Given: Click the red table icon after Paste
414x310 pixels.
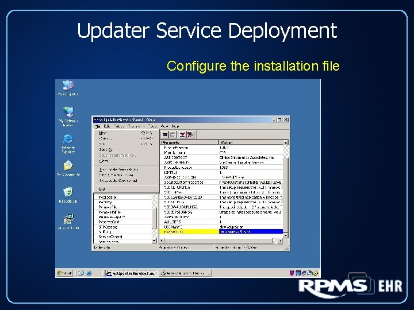Looking at the screenshot, I should click(x=182, y=135).
